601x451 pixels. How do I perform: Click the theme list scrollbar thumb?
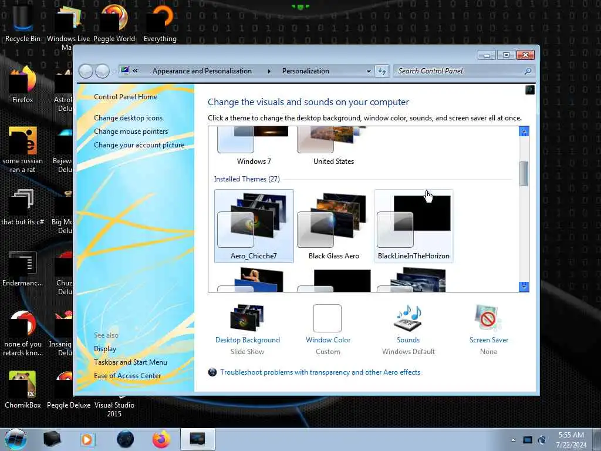pos(524,174)
